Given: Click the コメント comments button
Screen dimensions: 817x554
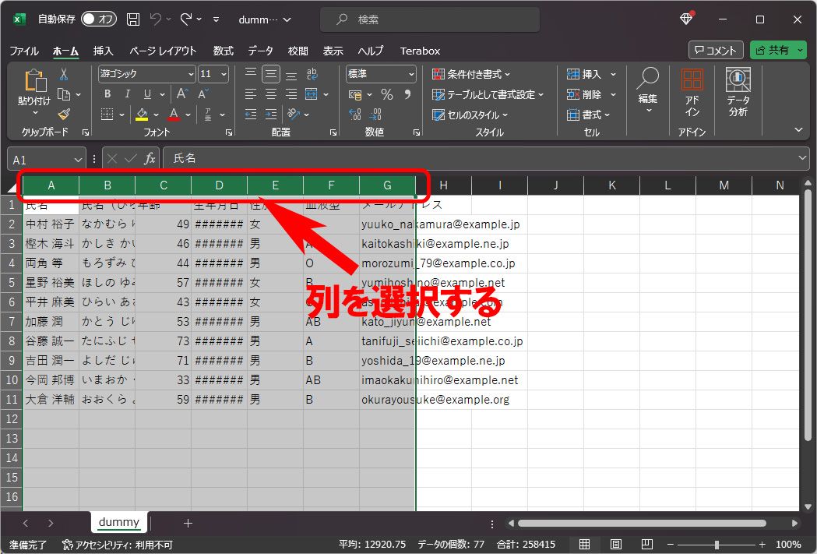Looking at the screenshot, I should [x=716, y=50].
